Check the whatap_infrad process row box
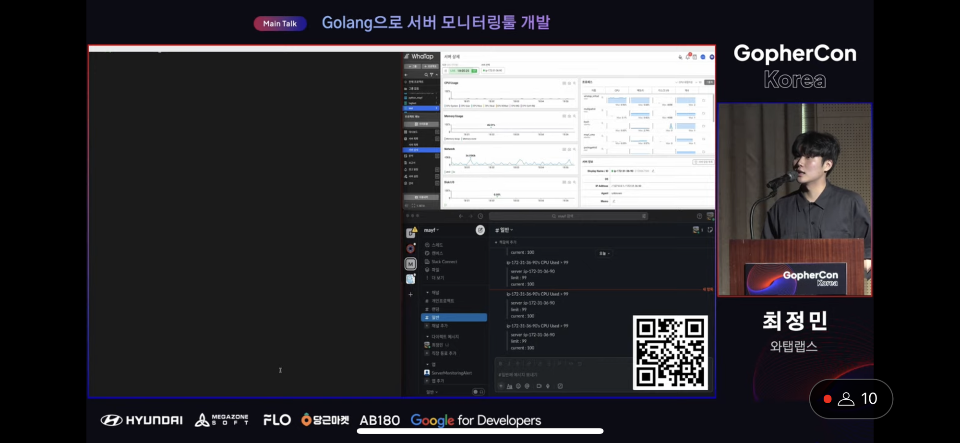Viewport: 960px width, 443px height. [x=704, y=100]
